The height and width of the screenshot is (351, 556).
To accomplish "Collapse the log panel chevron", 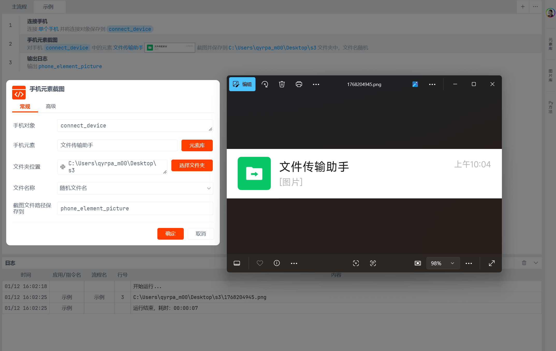I will click(536, 263).
